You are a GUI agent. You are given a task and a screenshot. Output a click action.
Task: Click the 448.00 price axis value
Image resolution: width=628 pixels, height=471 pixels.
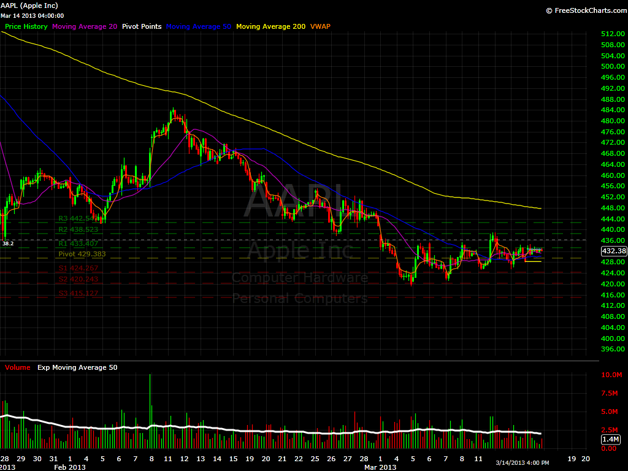pyautogui.click(x=613, y=208)
